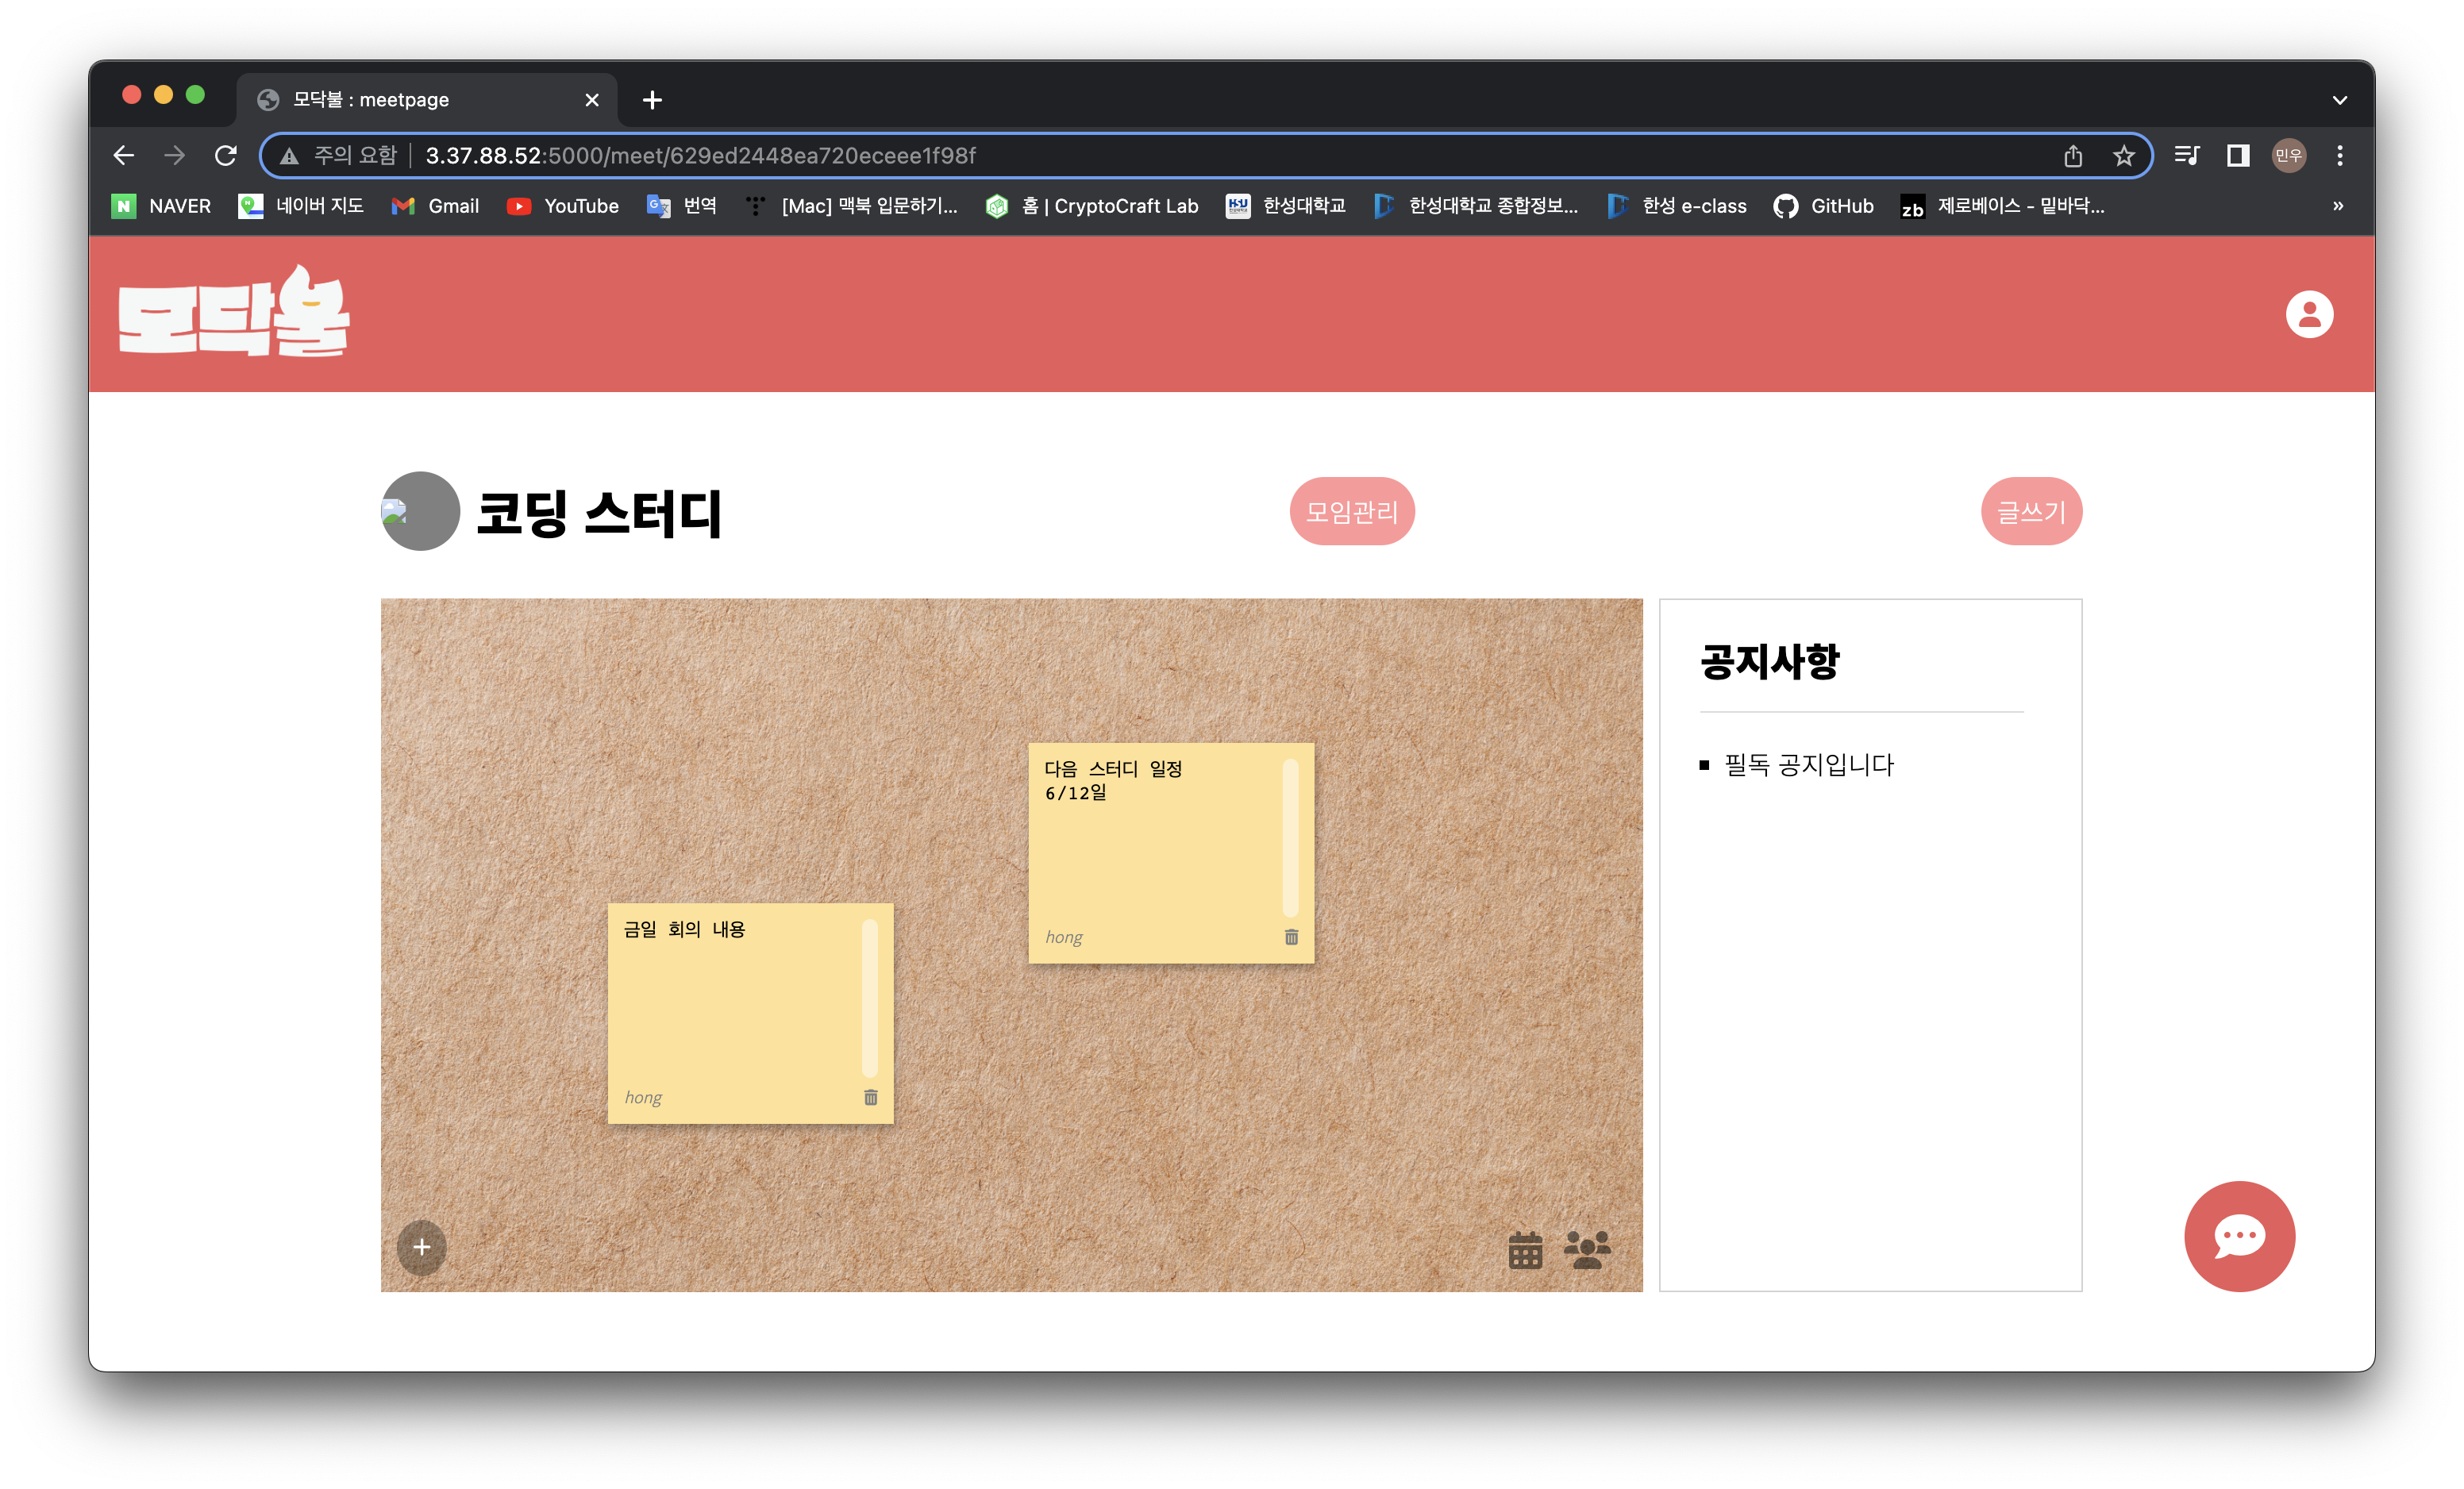Reload the page with the refresh button

tap(226, 155)
